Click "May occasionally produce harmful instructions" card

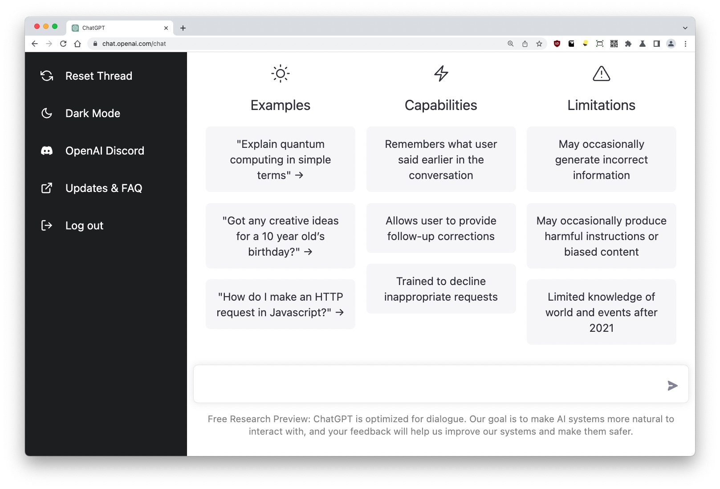coord(601,236)
